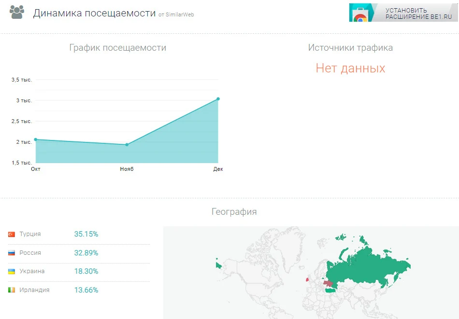This screenshot has height=319, width=459.
Task: Click the visitors group icon in header
Action: coord(17,13)
